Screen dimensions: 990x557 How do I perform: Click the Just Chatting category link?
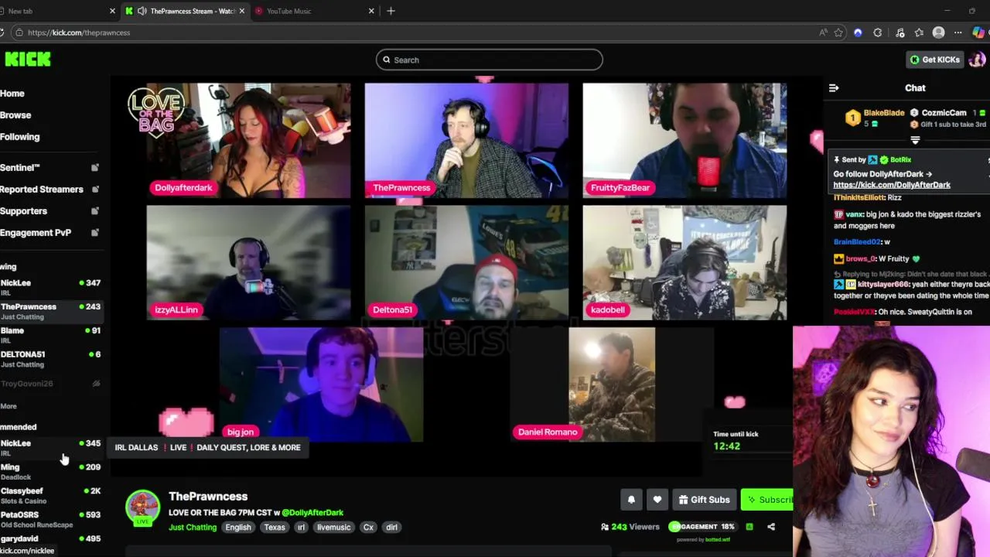point(193,528)
